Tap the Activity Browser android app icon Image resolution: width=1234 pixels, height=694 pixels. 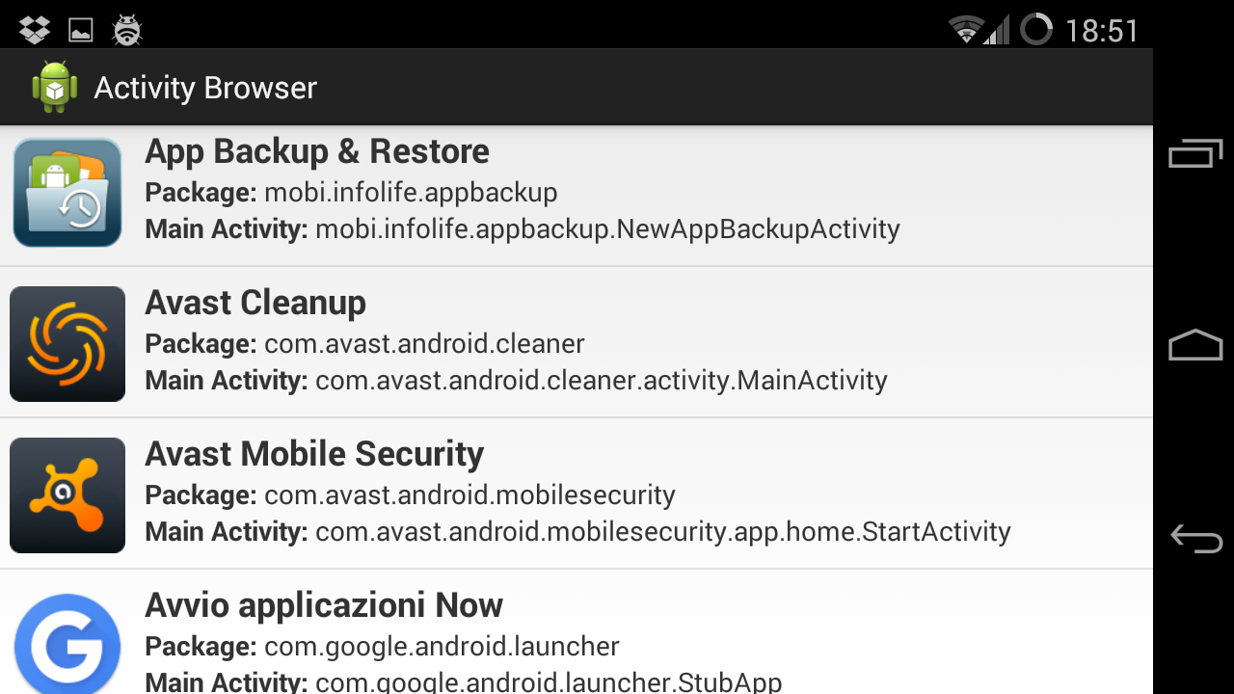coord(55,88)
